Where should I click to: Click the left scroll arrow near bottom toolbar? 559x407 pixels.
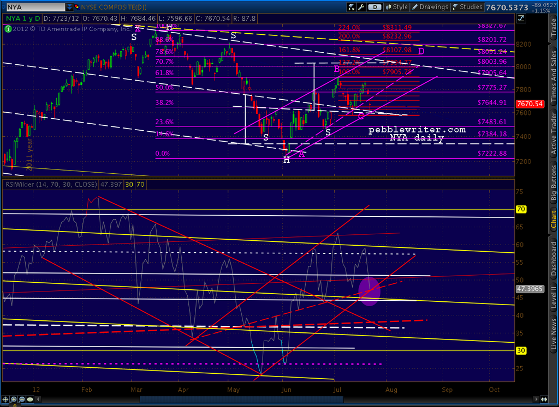coord(38,399)
